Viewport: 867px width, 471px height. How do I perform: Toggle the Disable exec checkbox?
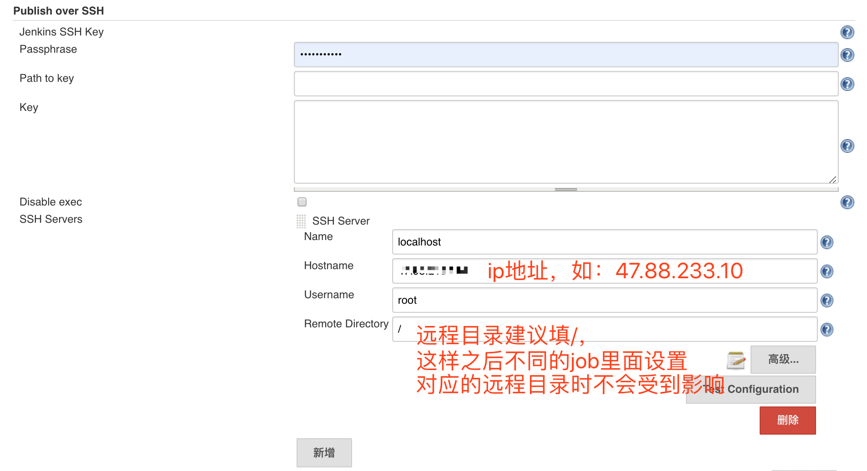point(302,202)
